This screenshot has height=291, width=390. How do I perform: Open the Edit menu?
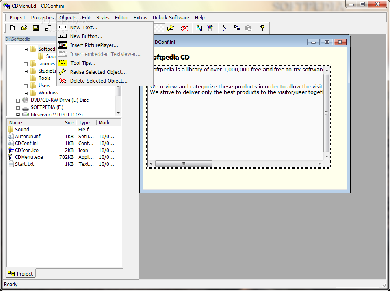[x=86, y=17]
